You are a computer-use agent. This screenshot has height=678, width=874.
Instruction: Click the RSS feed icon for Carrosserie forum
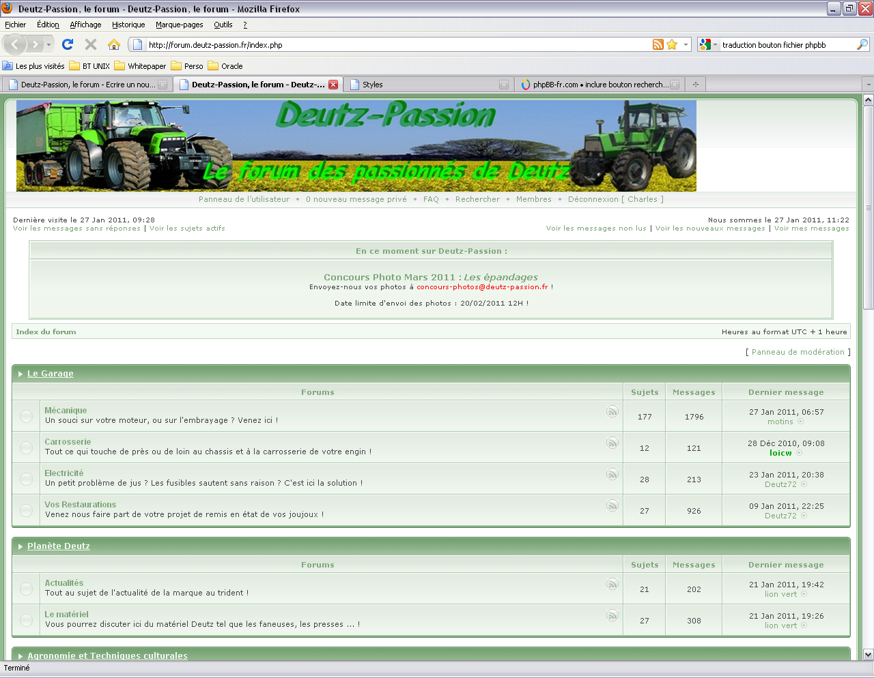pyautogui.click(x=612, y=443)
